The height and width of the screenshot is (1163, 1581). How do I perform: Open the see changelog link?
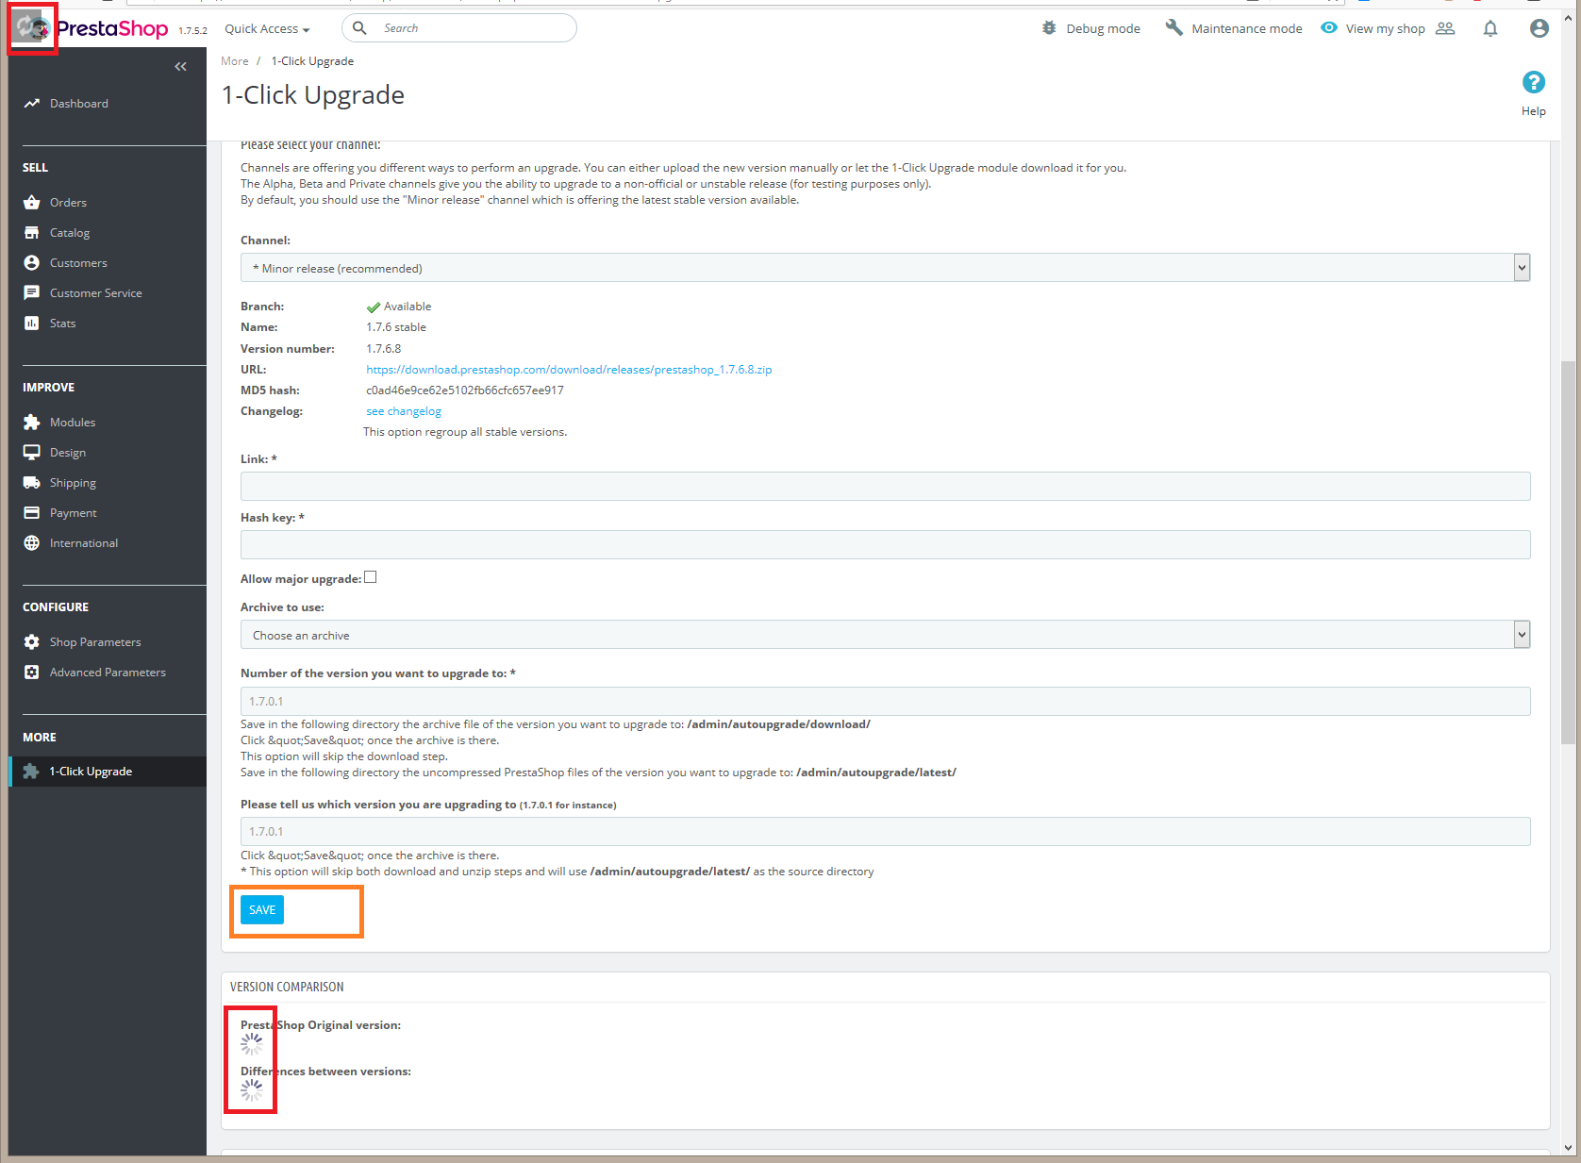(404, 411)
